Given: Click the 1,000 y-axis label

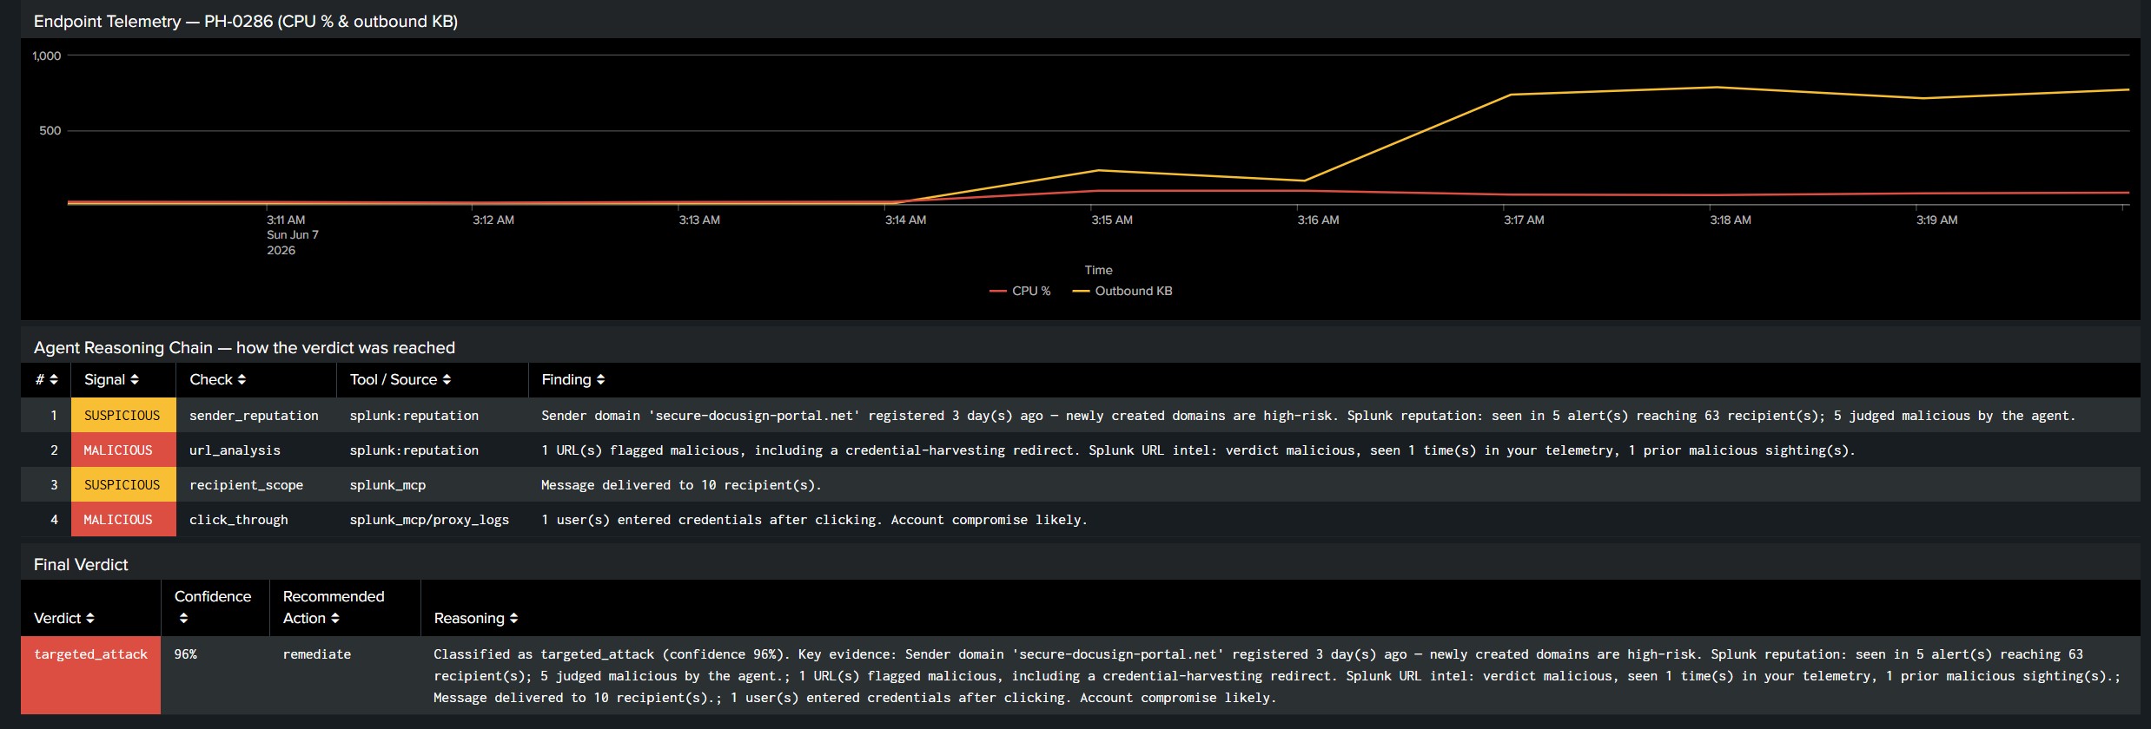Looking at the screenshot, I should (47, 56).
